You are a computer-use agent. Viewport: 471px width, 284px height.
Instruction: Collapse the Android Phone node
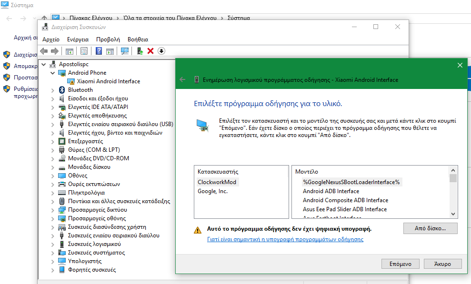52,73
